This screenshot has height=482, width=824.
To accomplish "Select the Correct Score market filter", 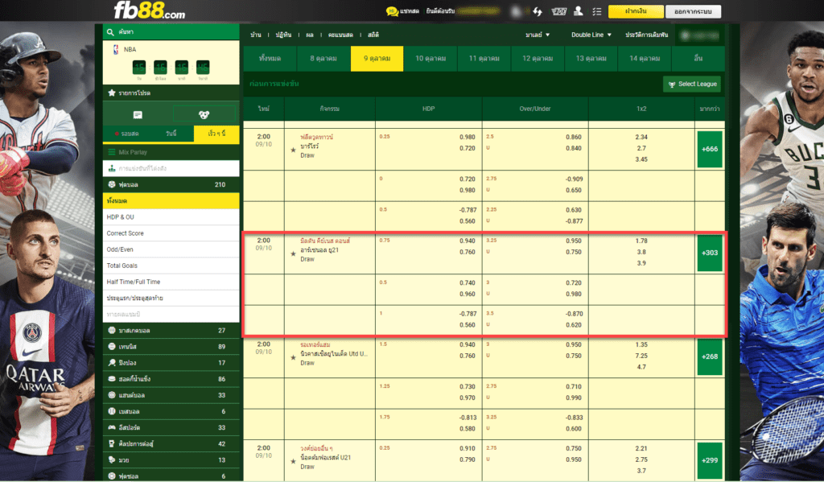I will pos(171,233).
